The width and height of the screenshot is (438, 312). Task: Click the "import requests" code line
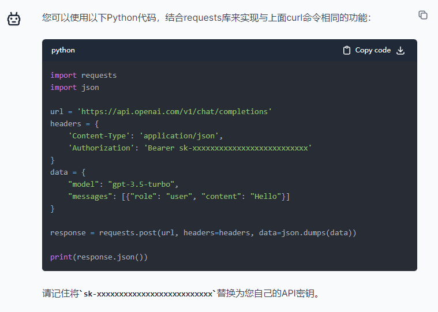pos(83,75)
